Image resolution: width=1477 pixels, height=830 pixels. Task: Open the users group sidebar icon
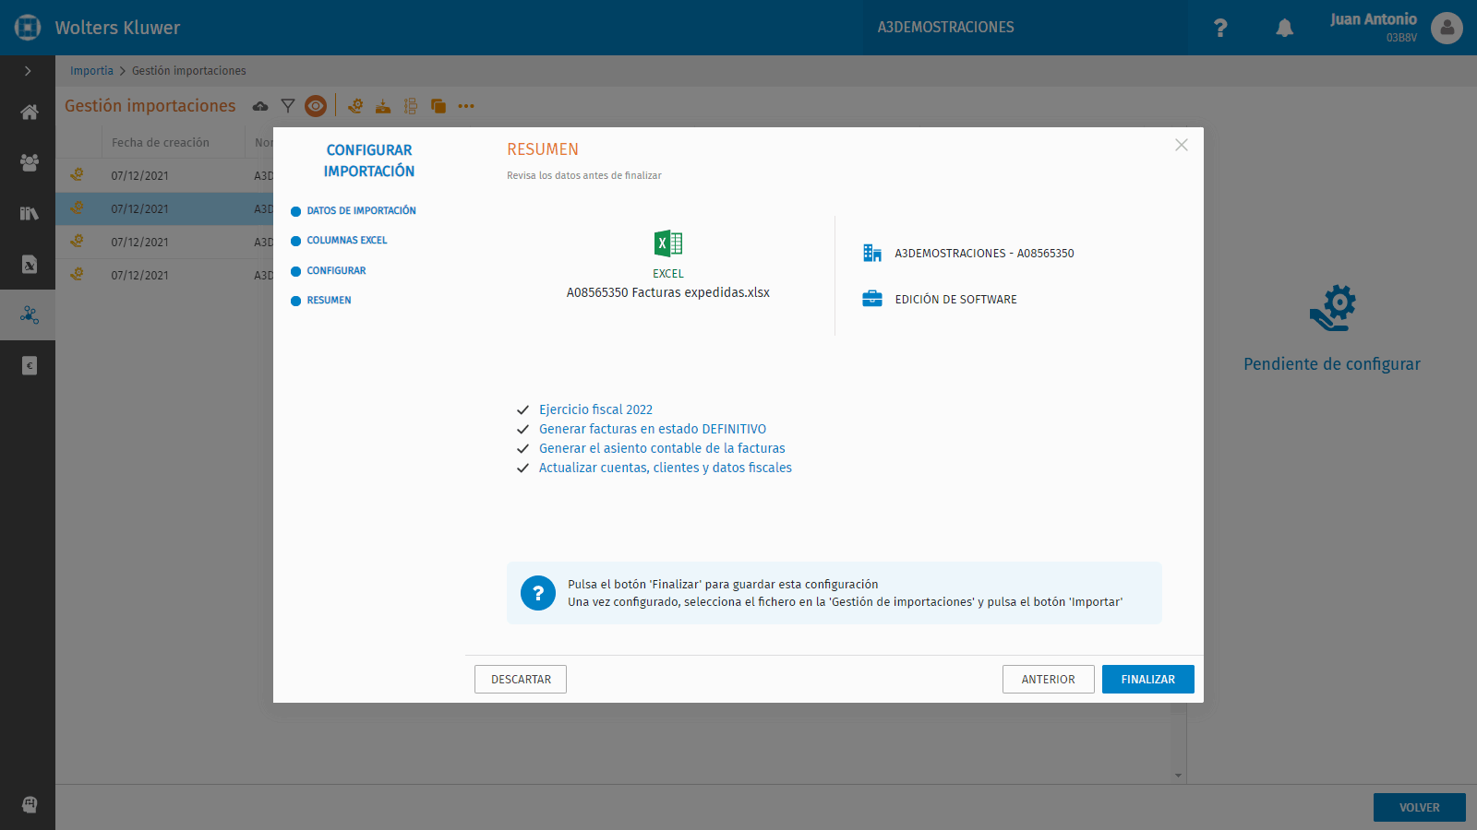29,162
